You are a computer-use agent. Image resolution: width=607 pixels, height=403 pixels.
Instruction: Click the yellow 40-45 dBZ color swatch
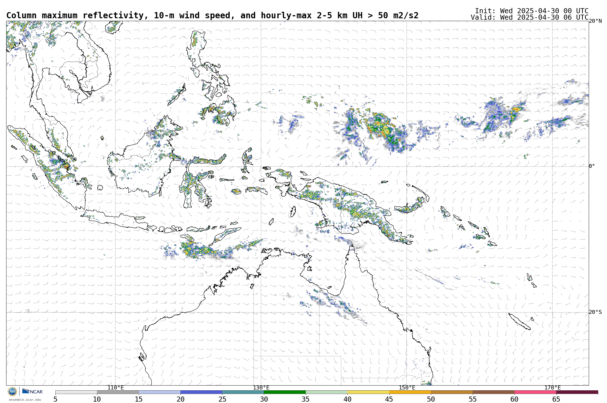click(368, 392)
